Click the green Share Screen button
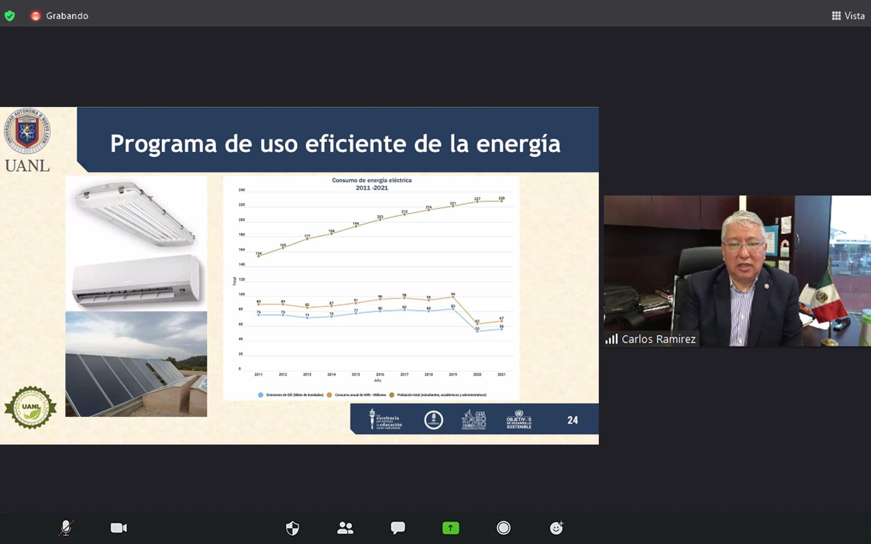Viewport: 871px width, 544px height. pos(450,528)
